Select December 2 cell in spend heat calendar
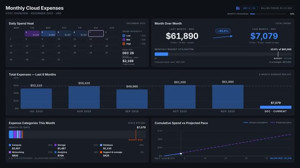 tap(48, 34)
